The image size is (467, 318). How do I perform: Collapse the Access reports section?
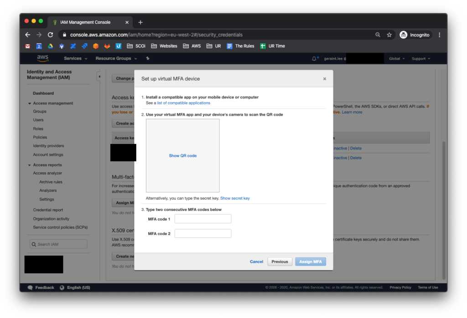[30, 165]
